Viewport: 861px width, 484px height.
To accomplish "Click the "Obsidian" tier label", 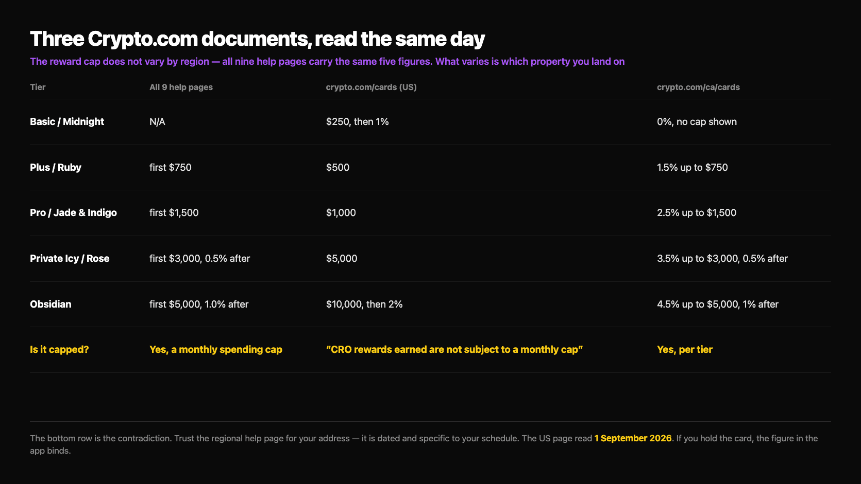I will pos(50,304).
